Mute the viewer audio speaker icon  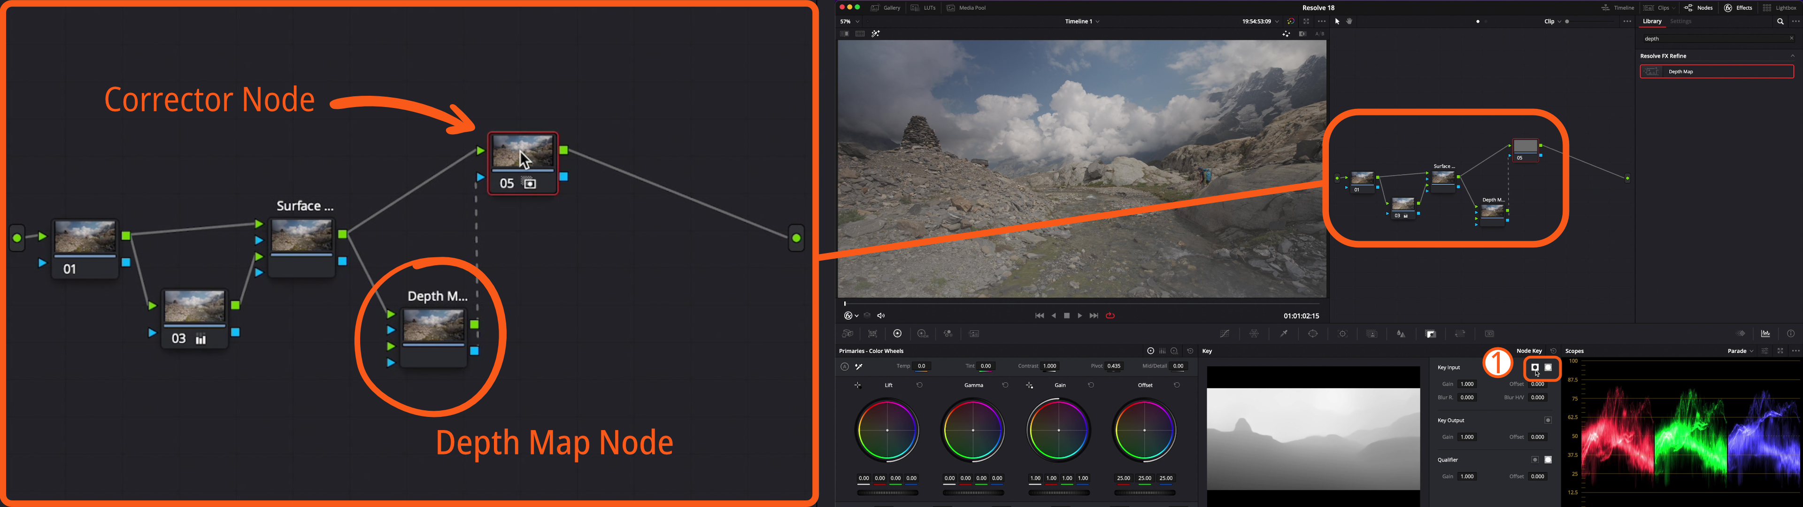click(881, 316)
